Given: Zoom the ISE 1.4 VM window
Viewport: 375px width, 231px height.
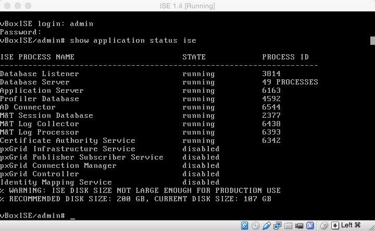Looking at the screenshot, I should coord(28,6).
